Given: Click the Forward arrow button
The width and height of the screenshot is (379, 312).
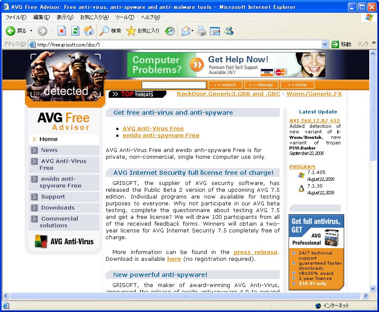Looking at the screenshot, I should (x=42, y=31).
